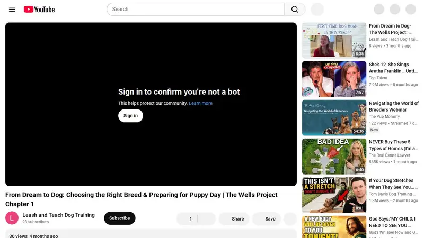The width and height of the screenshot is (424, 238).
Task: Focus the Search input field
Action: click(x=196, y=10)
